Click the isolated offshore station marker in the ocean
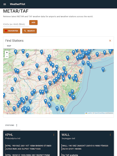Image resolution: width=117 pixels, height=156 pixels. pyautogui.click(x=103, y=69)
